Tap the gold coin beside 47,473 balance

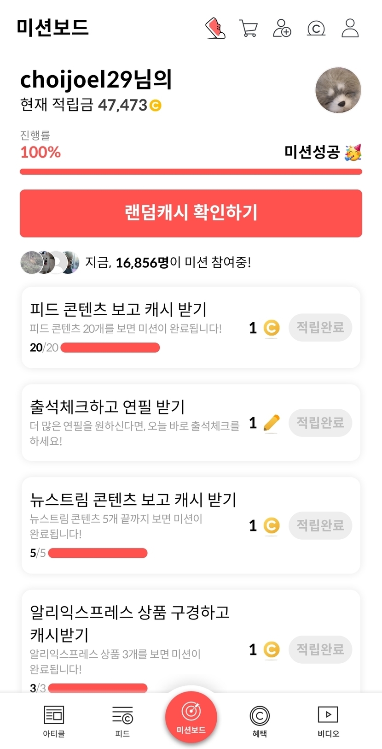[x=156, y=106]
